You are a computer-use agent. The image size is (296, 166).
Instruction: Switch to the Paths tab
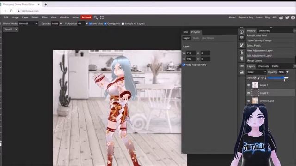click(275, 66)
